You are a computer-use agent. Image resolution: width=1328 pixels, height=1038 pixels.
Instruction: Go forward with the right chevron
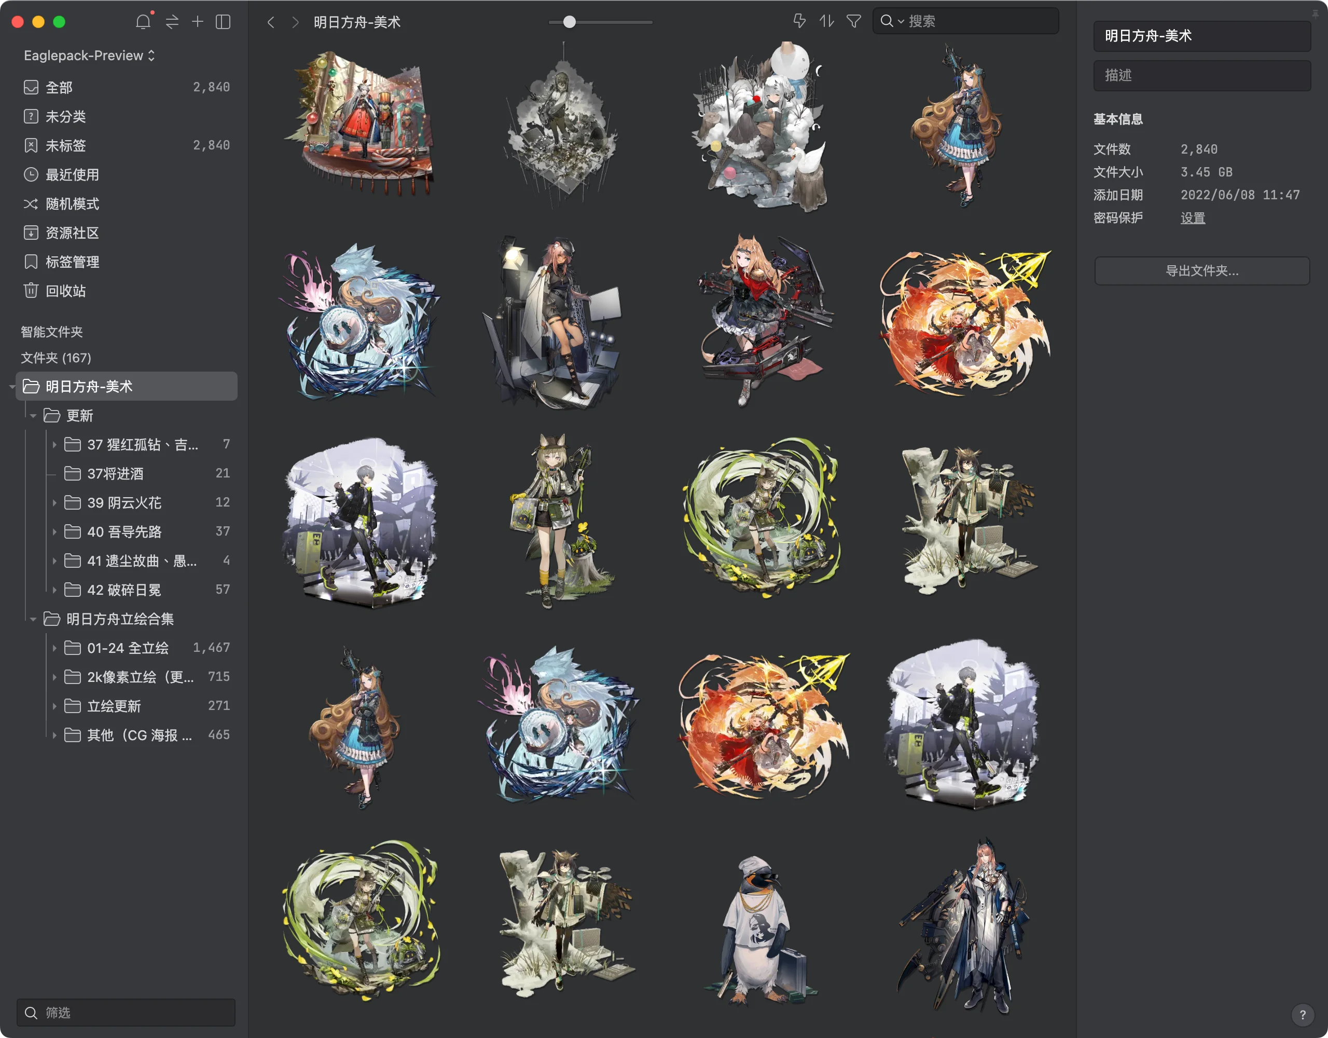(x=296, y=22)
